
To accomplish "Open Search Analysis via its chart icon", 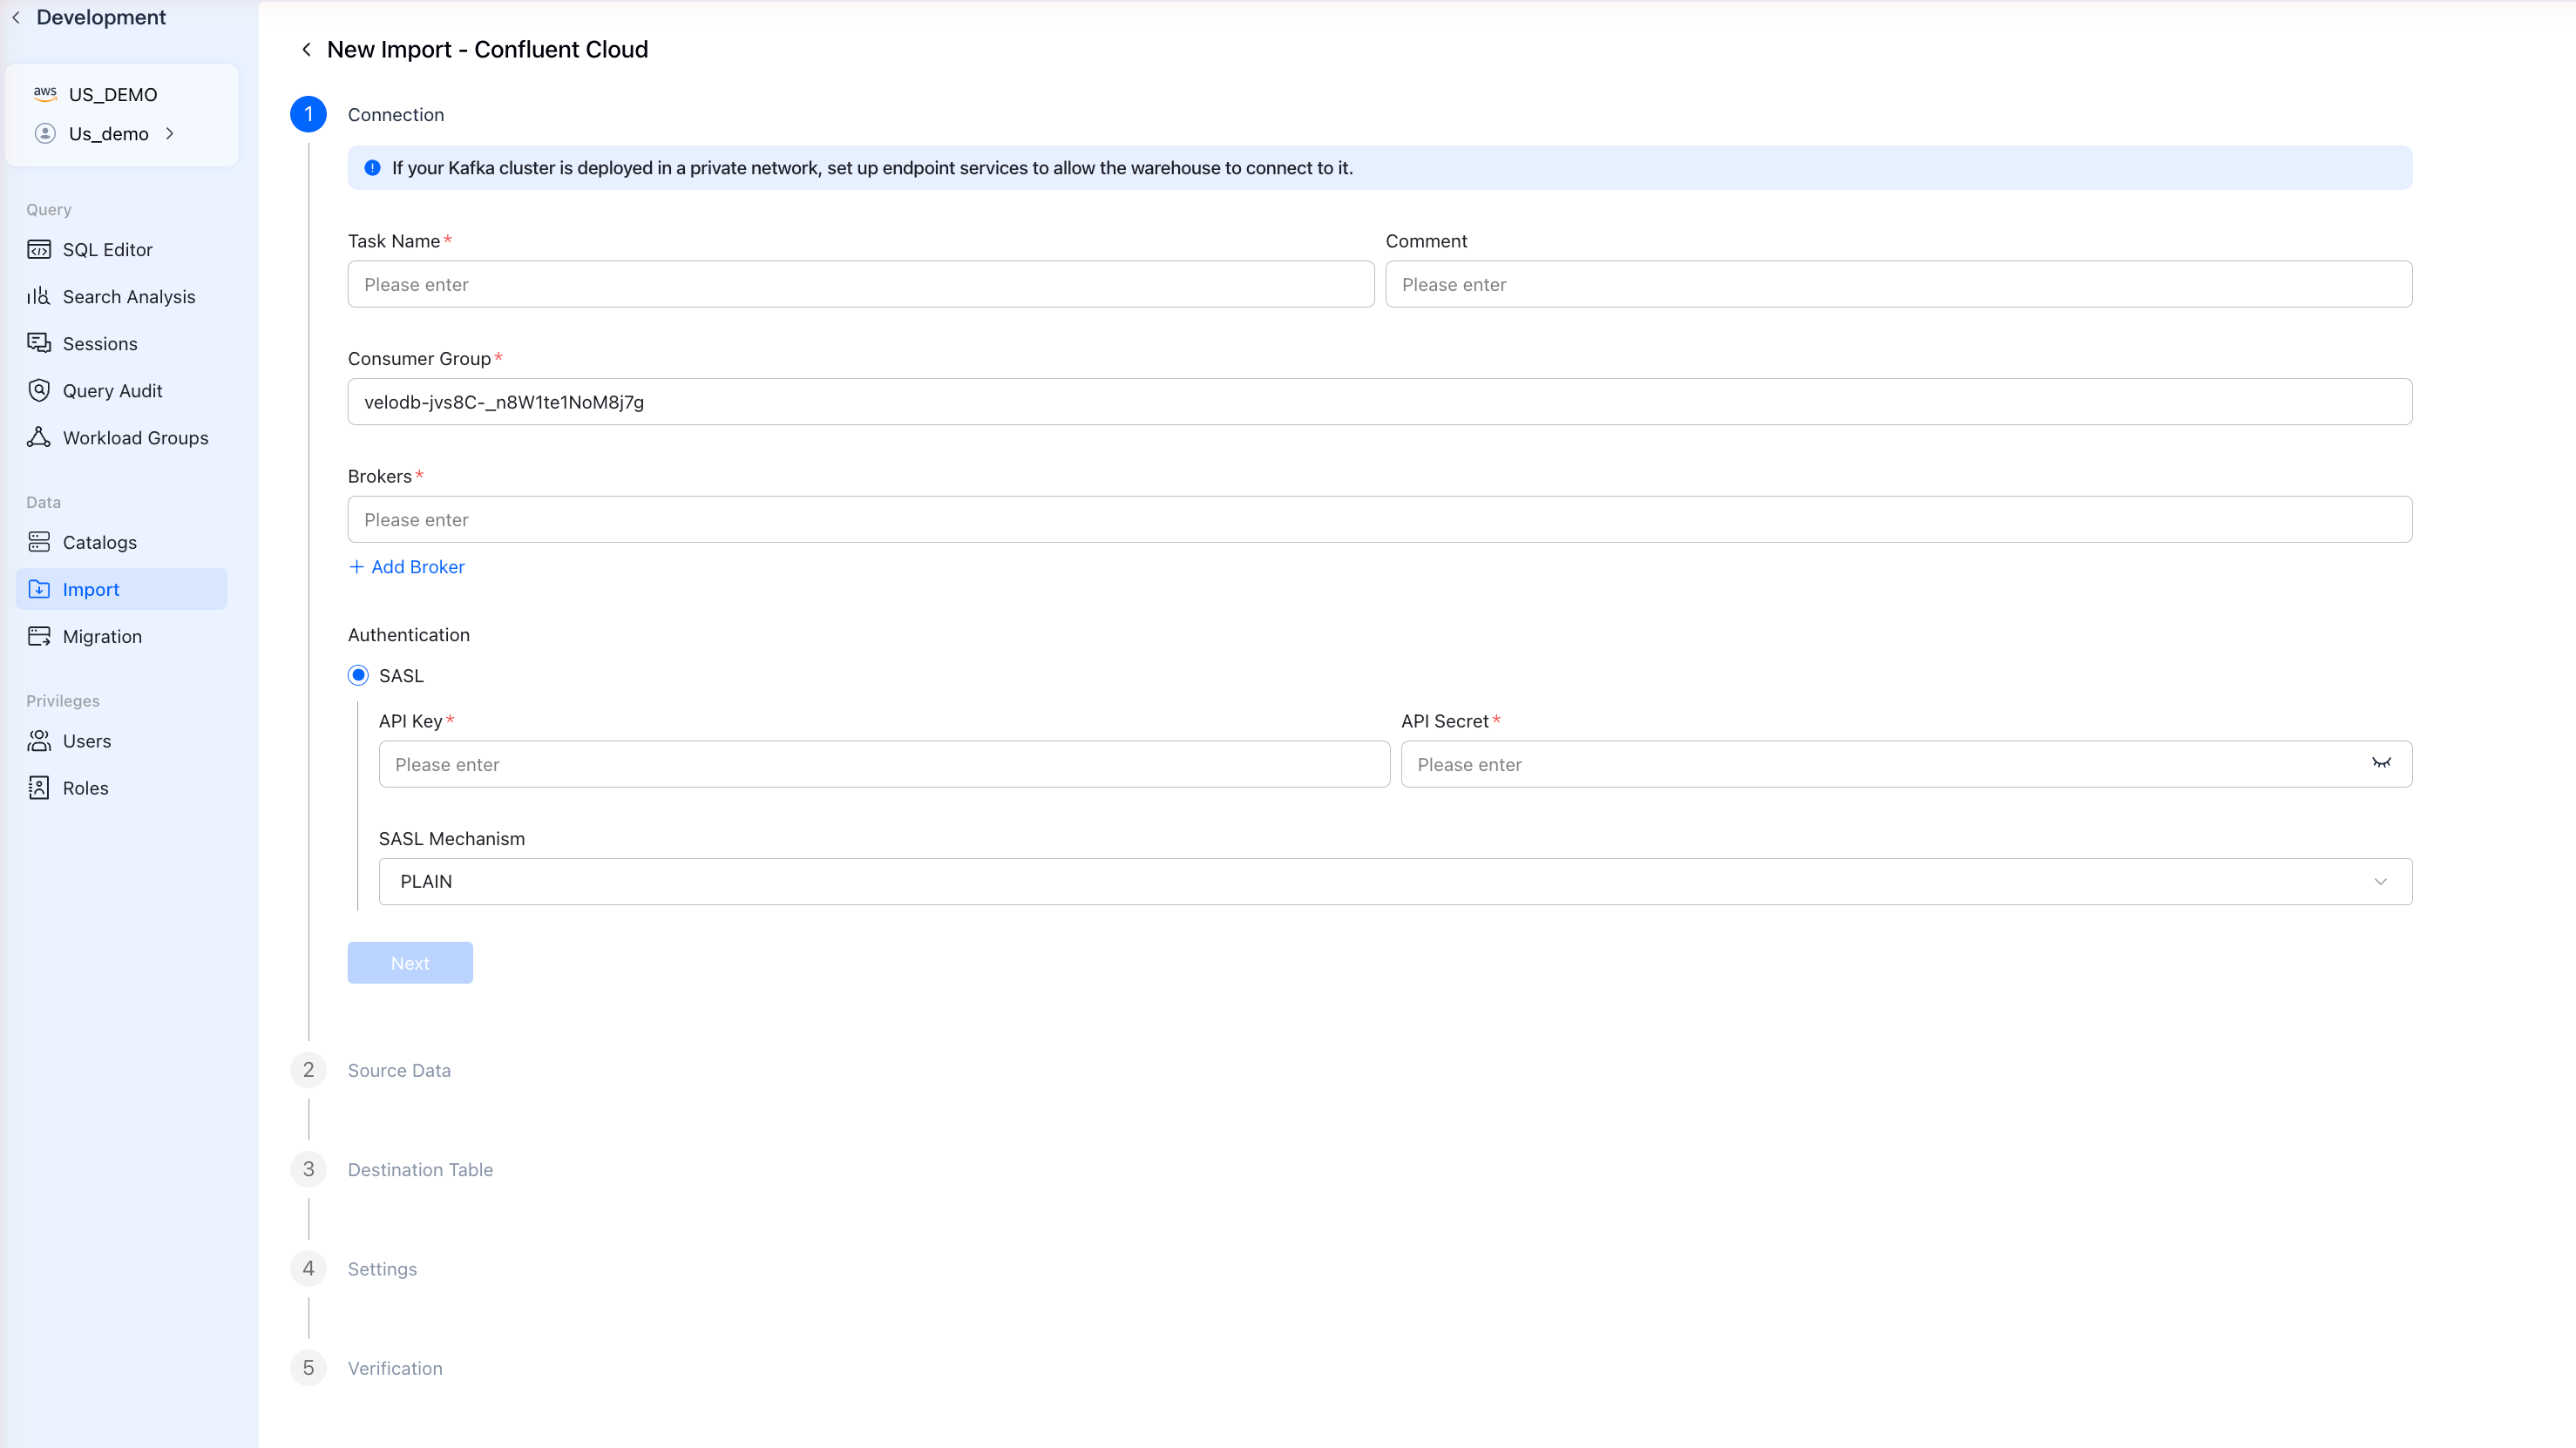I will click(39, 297).
